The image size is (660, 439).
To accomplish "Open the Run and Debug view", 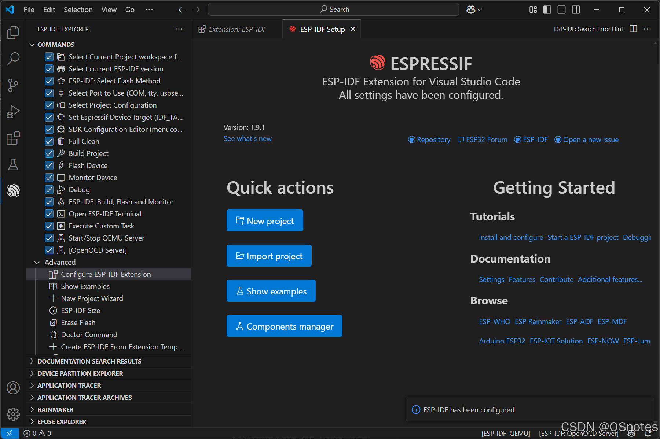I will (x=13, y=112).
